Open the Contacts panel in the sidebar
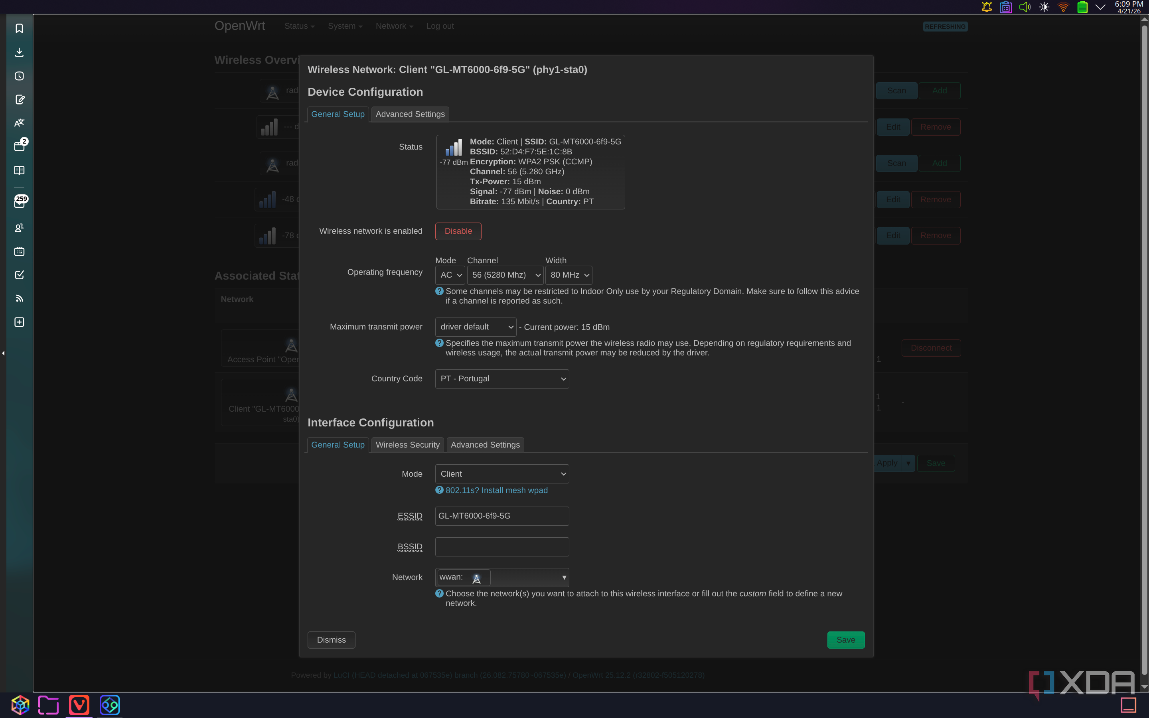1149x718 pixels. tap(20, 228)
